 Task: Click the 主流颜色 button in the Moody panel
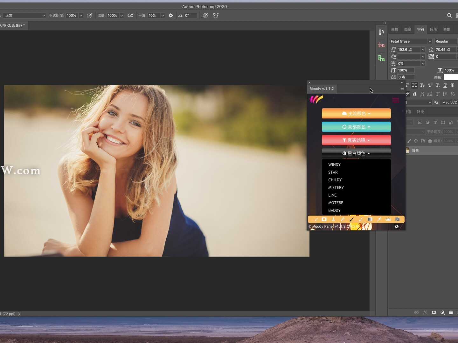(x=356, y=113)
